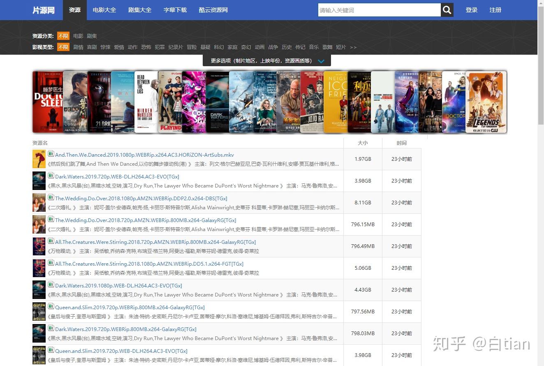
Task: Open The.Wedding.Do.Over.2018.1080p.AMZN file link
Action: pos(141,199)
